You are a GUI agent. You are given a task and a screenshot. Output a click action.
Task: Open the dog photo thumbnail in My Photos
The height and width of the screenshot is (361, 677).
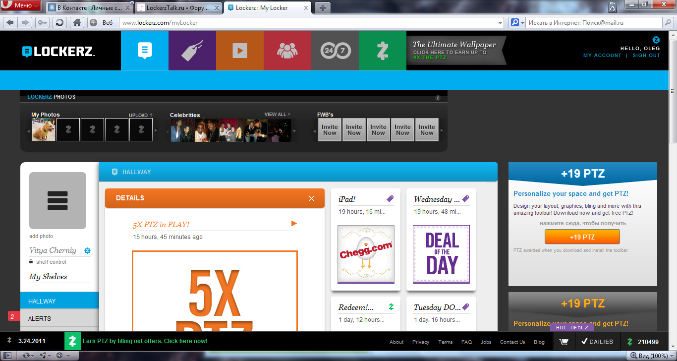pos(44,129)
